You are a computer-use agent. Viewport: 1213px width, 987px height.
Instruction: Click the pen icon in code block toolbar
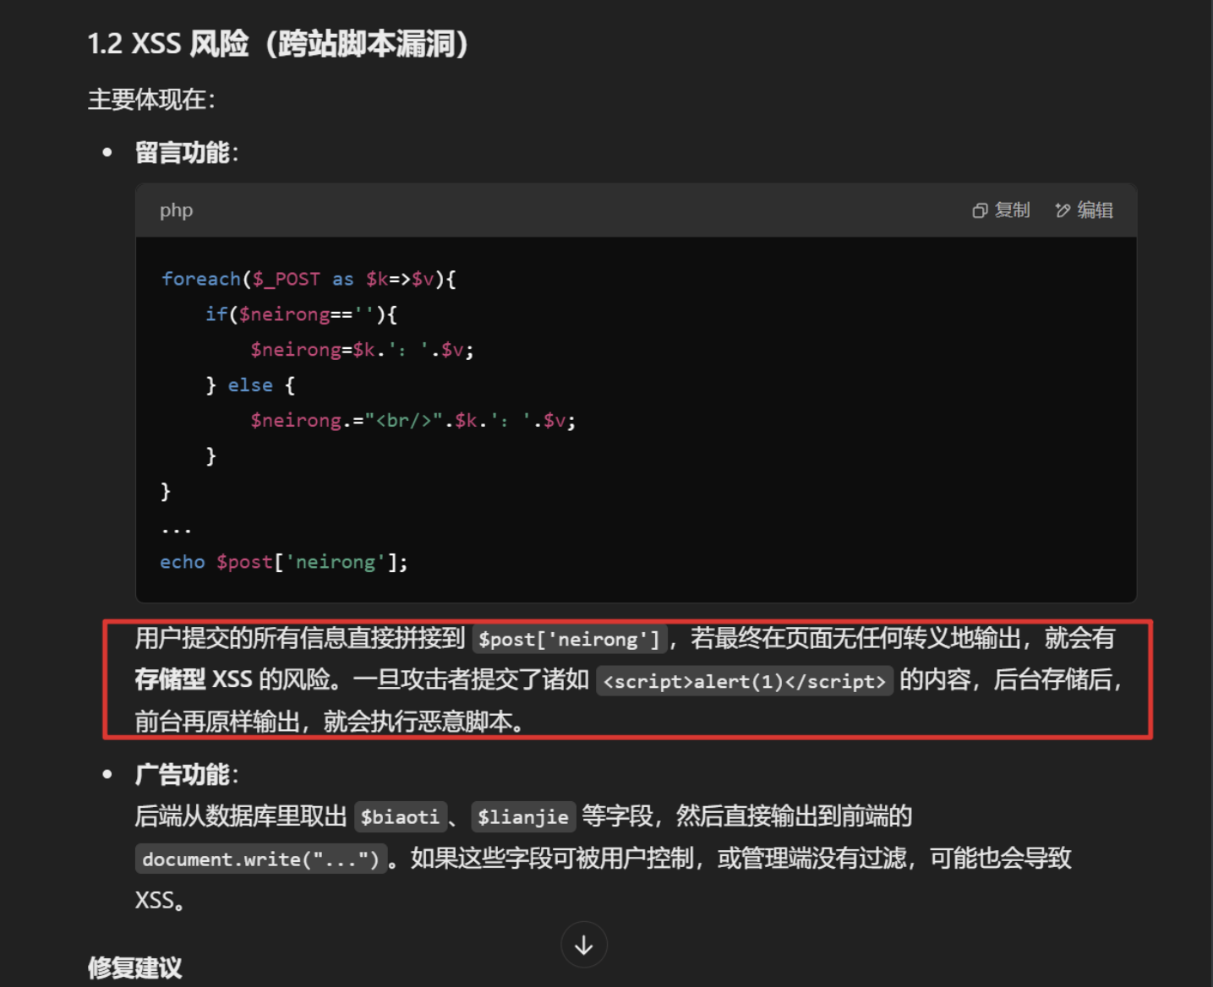(1063, 210)
